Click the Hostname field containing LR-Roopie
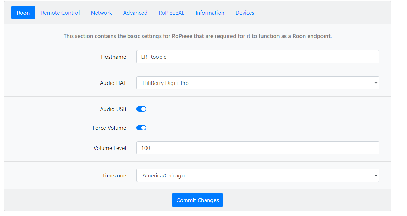This screenshot has width=407, height=216. tap(258, 57)
